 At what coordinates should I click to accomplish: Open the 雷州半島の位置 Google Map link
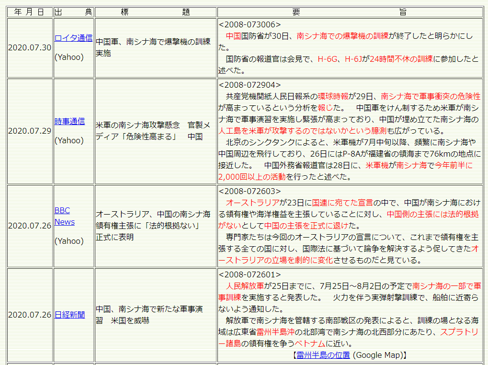click(x=323, y=355)
